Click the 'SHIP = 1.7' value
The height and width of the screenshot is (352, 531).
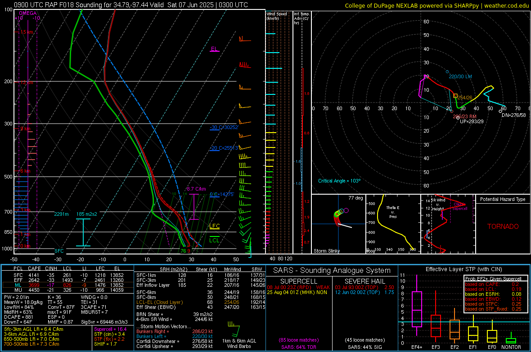point(105,344)
